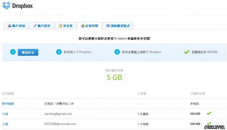Viewport: 227px width, 130px height.
Task: Click green check in danding@gmail.com row
Action: (x=209, y=113)
